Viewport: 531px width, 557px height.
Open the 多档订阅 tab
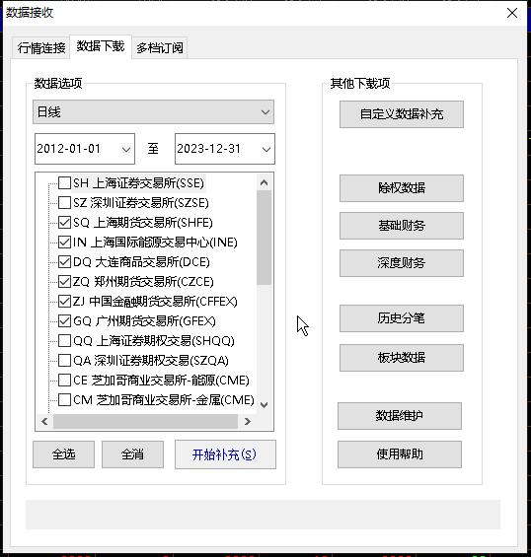pyautogui.click(x=160, y=47)
